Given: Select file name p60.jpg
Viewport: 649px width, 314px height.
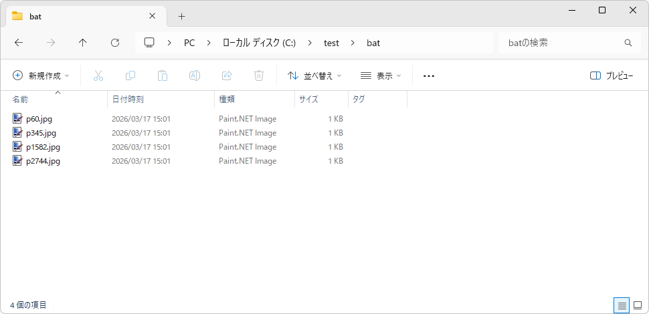Looking at the screenshot, I should point(39,119).
